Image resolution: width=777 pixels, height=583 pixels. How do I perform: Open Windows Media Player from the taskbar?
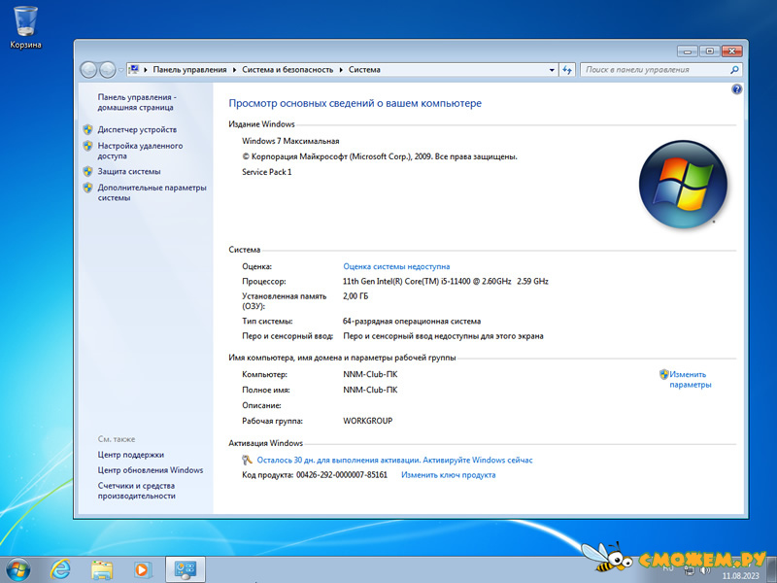(141, 570)
